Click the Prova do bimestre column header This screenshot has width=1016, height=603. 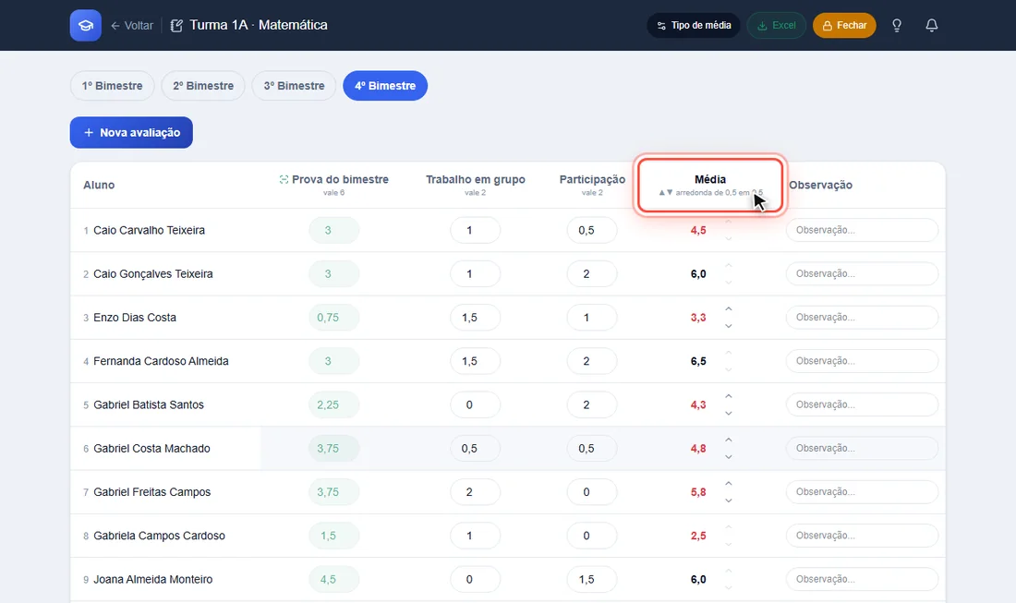tap(333, 184)
